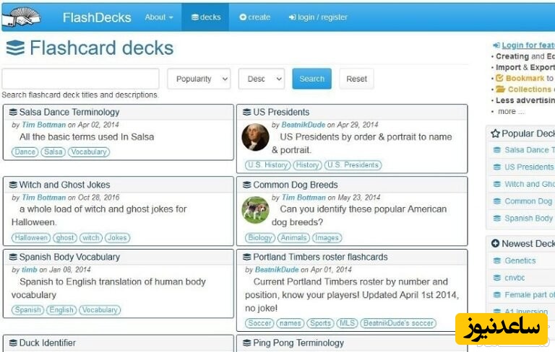Select the MLS tag
555x352 pixels.
[347, 323]
